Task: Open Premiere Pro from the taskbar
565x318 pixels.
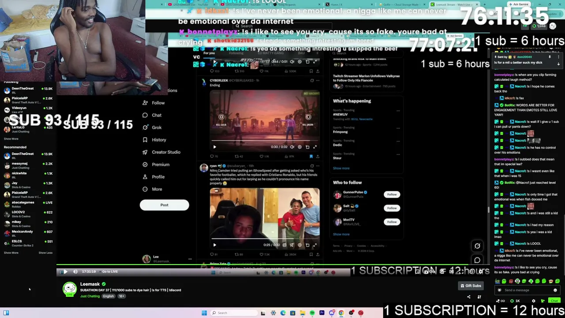Action: (322, 313)
